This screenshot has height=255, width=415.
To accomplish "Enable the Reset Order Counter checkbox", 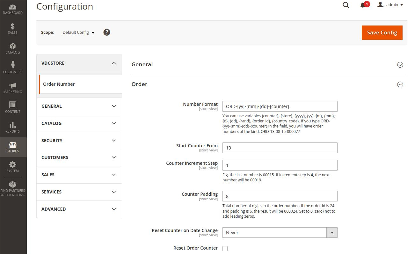I will (x=225, y=249).
